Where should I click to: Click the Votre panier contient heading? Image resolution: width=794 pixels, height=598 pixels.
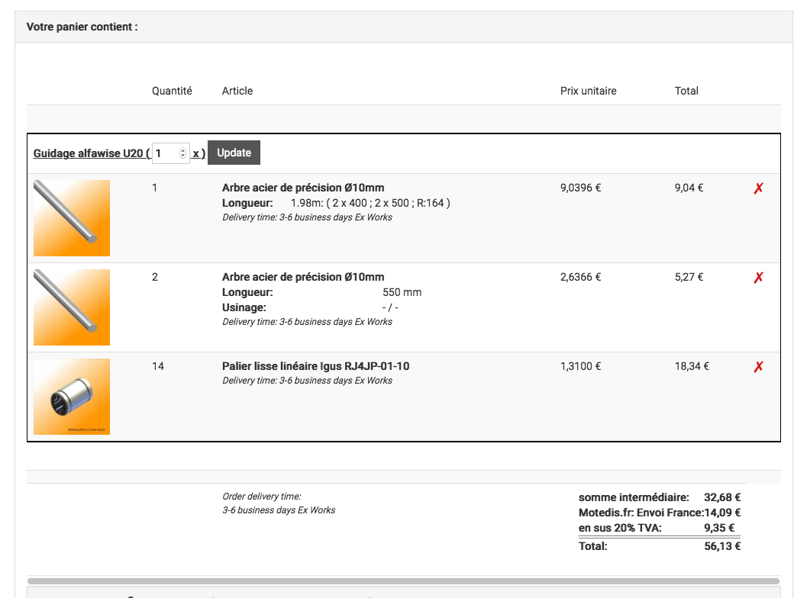tap(82, 27)
